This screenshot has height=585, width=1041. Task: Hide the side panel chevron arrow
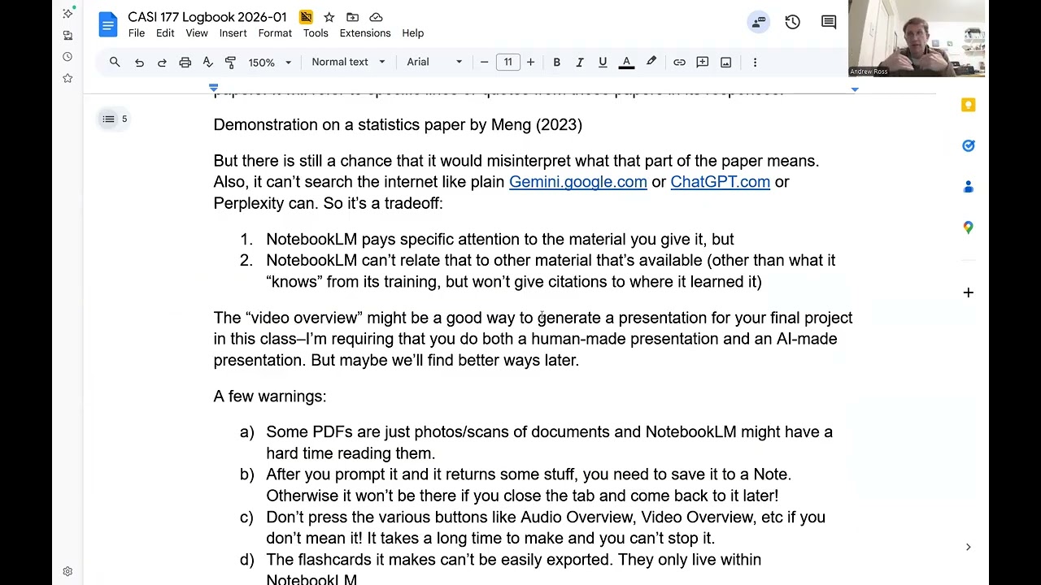tap(968, 547)
